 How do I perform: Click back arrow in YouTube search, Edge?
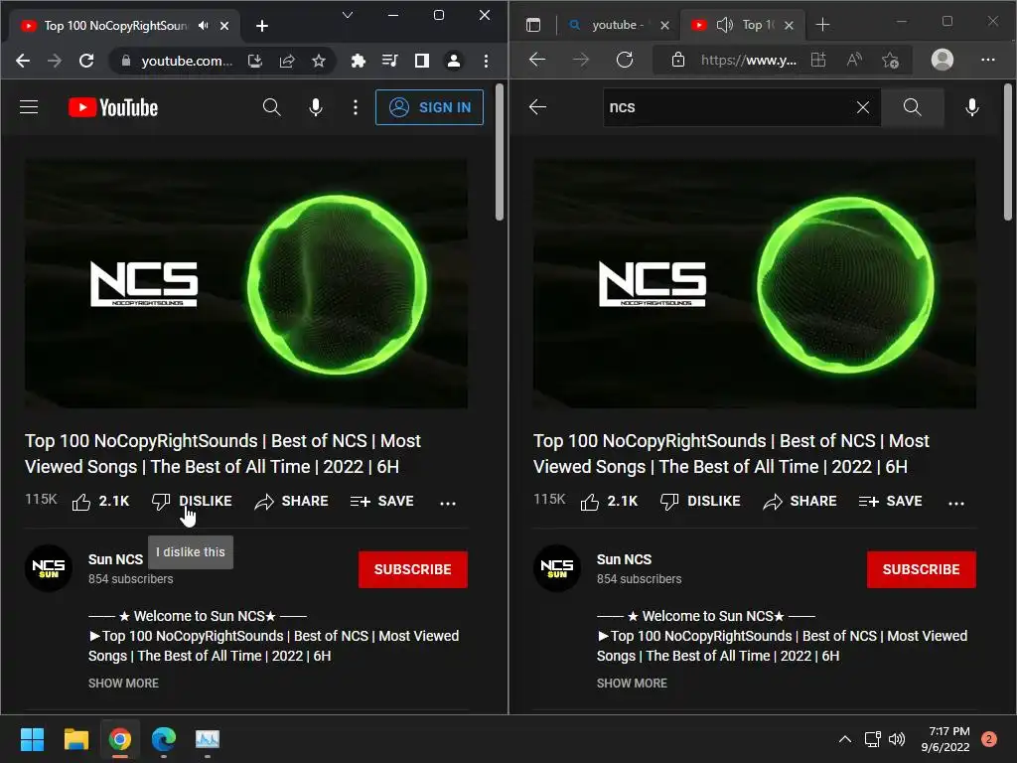click(x=537, y=107)
